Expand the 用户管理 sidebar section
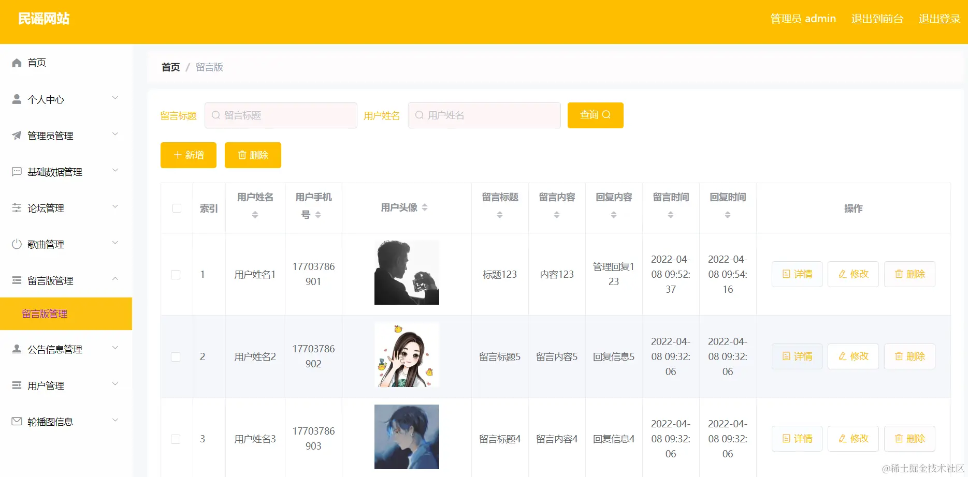Viewport: 968px width, 477px height. click(114, 384)
